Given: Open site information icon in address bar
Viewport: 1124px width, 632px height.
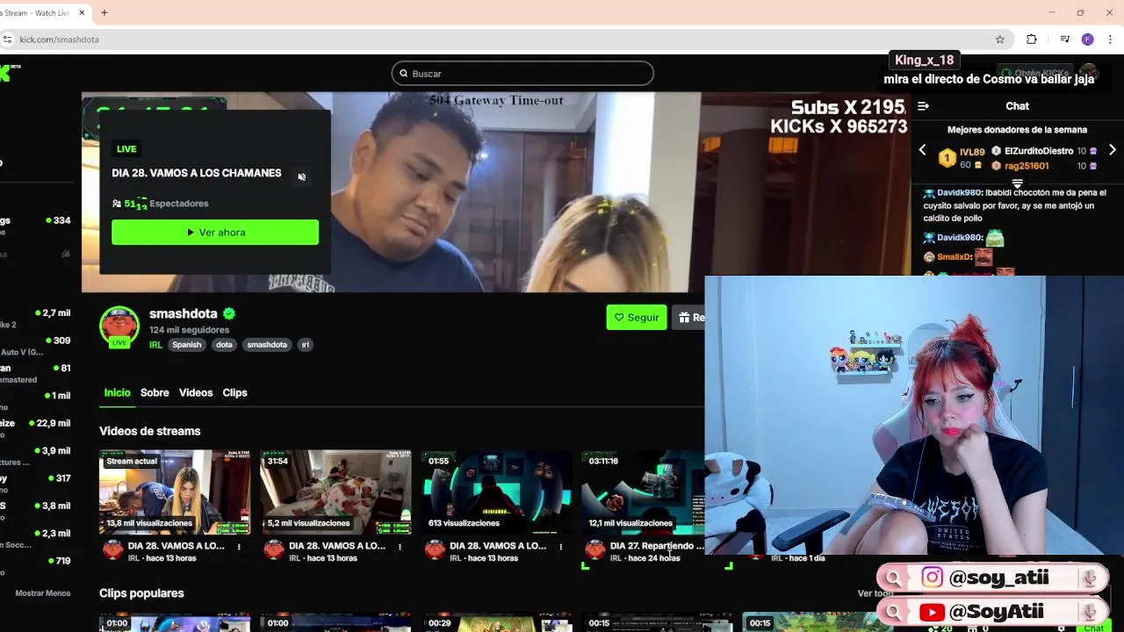Looking at the screenshot, I should coord(7,39).
